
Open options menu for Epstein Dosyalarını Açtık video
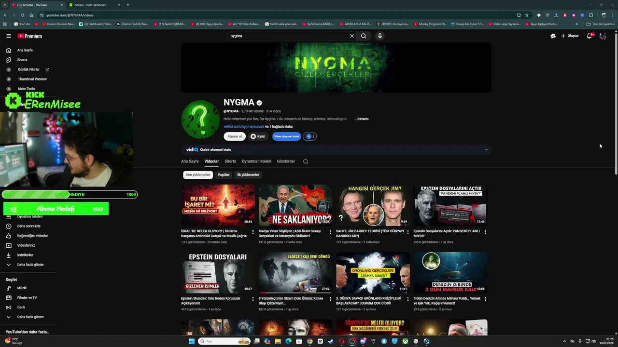485,232
